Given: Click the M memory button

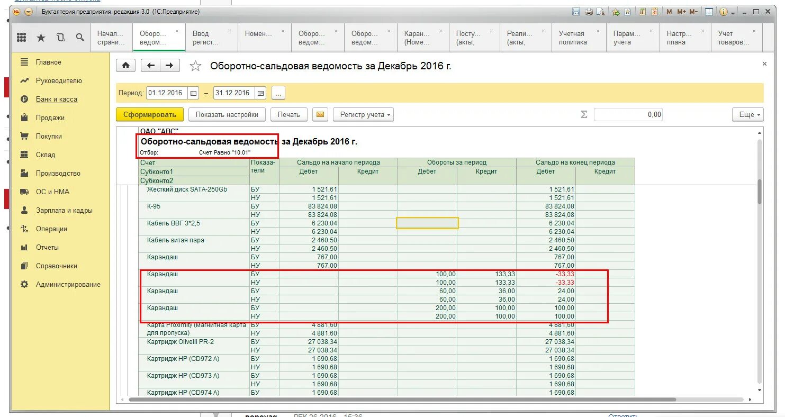Looking at the screenshot, I should pyautogui.click(x=669, y=12).
